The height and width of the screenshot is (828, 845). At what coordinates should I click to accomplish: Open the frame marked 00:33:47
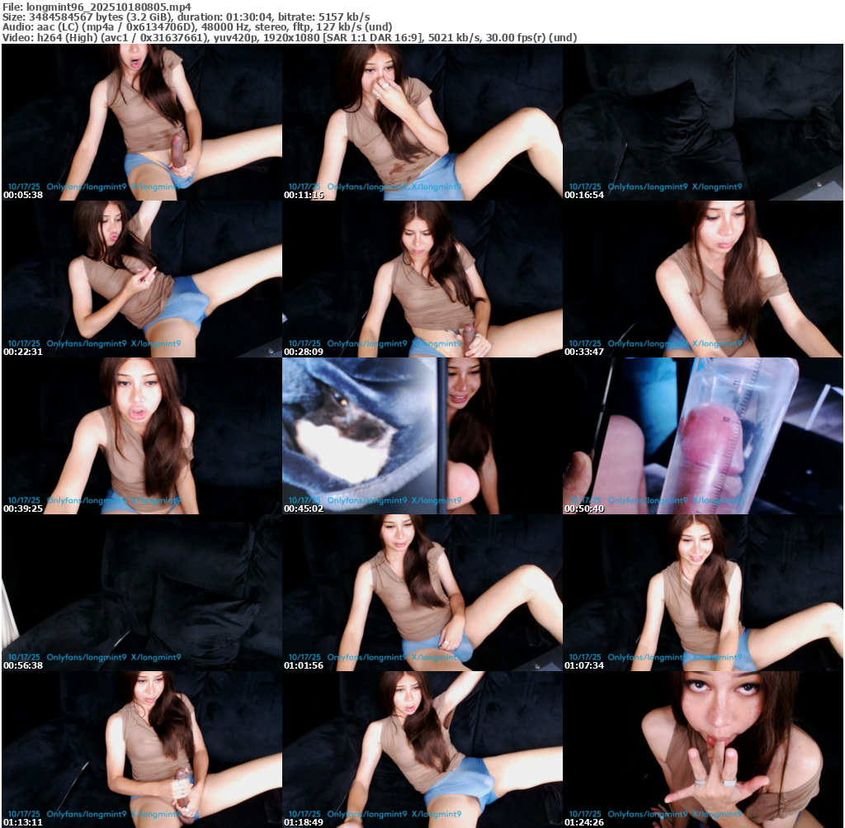click(x=702, y=279)
